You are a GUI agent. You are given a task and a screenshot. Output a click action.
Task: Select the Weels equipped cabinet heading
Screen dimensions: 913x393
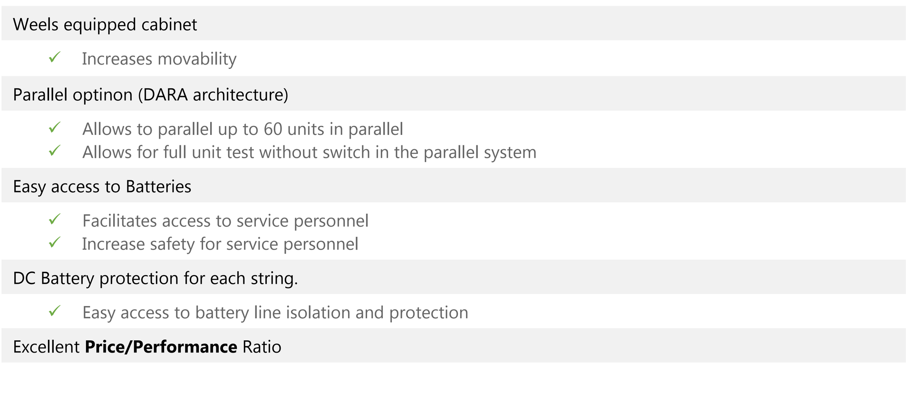[105, 24]
